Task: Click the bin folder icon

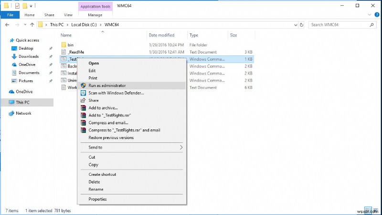Action: (64, 44)
